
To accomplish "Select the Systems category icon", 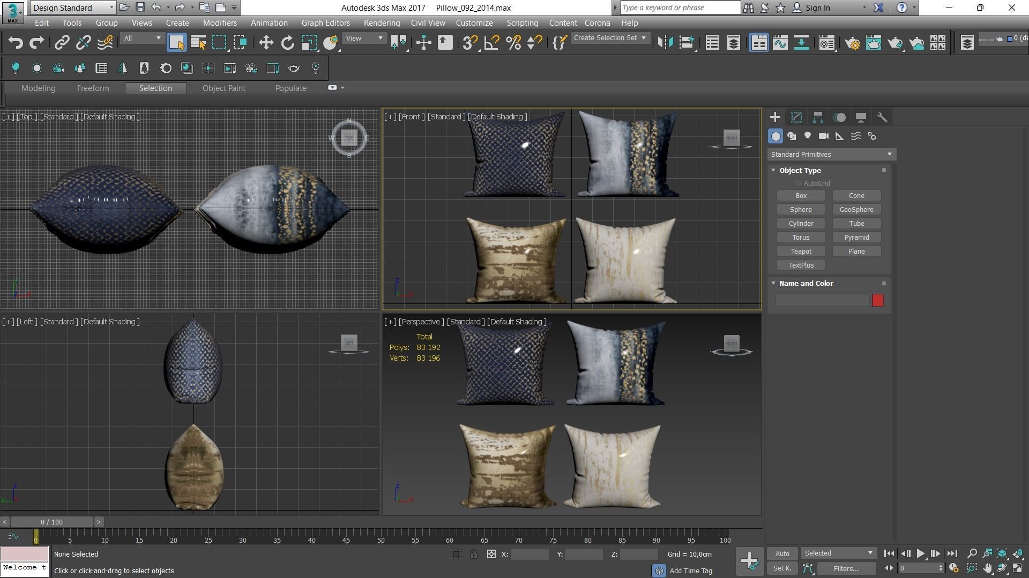I will 872,136.
